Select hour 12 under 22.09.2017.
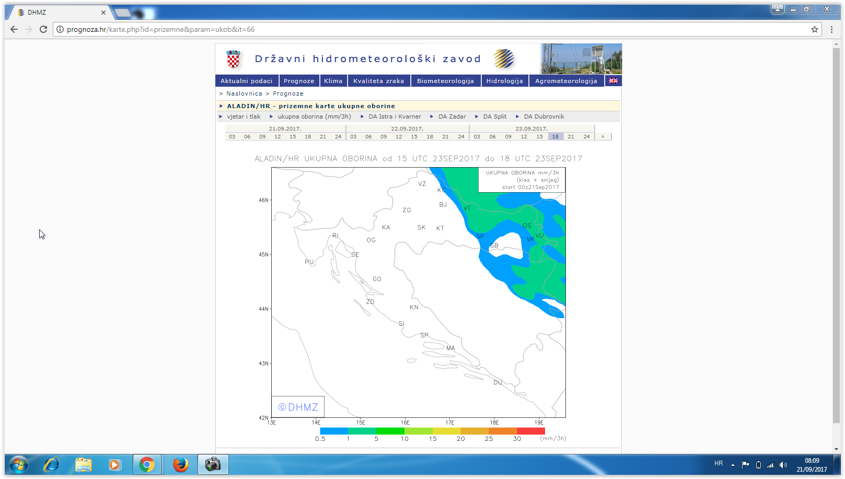 click(399, 137)
